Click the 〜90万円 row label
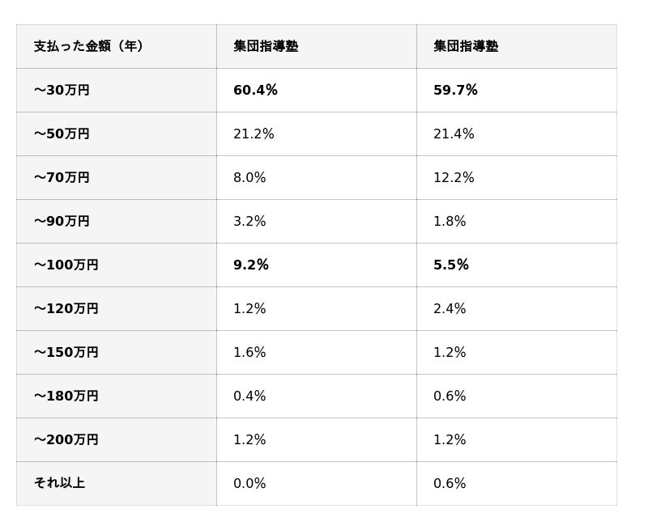648x530 pixels. (x=62, y=221)
